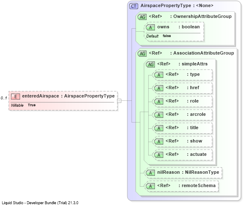This screenshot has height=205, width=243.
Task: Click the E icon of enteredAirspace element
Action: [x=15, y=97]
